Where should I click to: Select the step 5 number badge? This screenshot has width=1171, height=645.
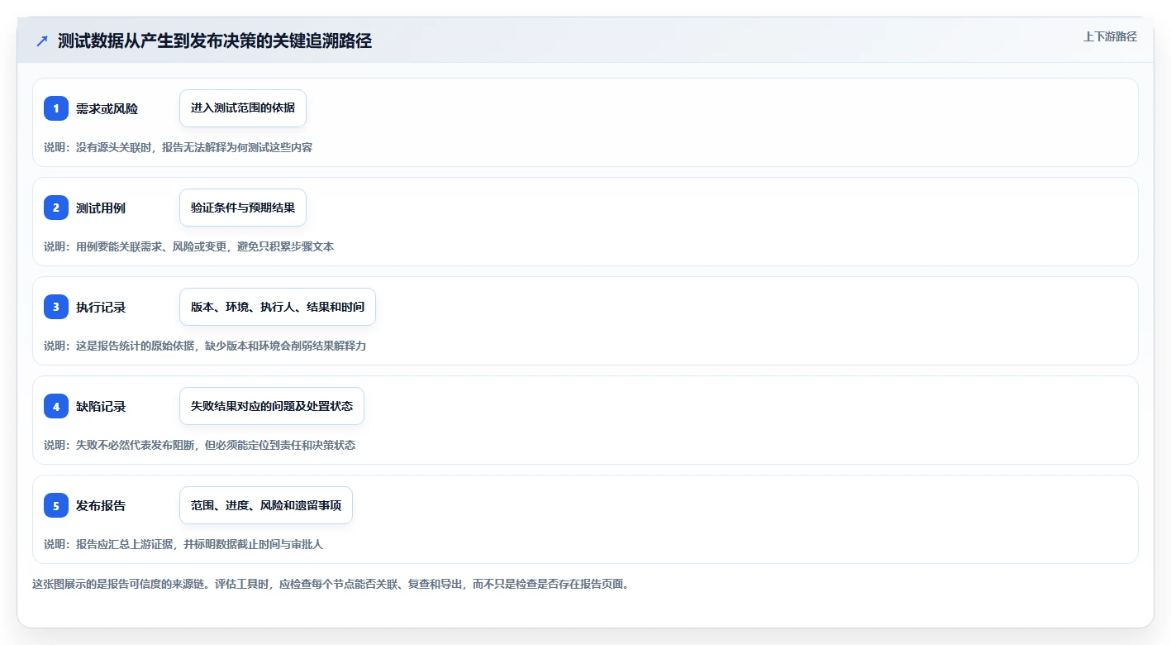(56, 505)
